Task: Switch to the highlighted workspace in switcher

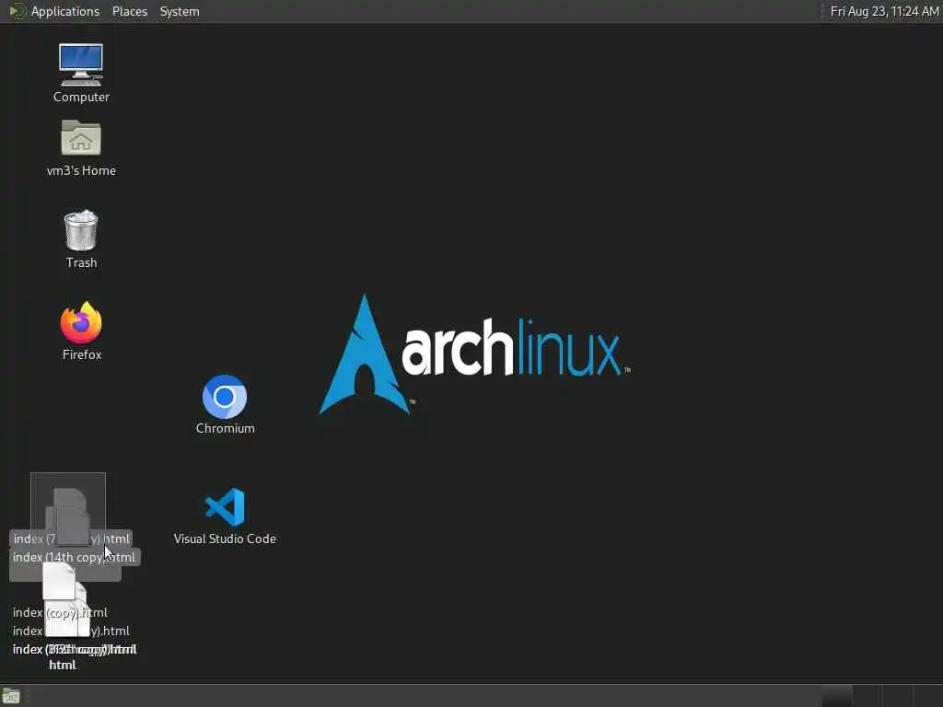Action: [836, 696]
